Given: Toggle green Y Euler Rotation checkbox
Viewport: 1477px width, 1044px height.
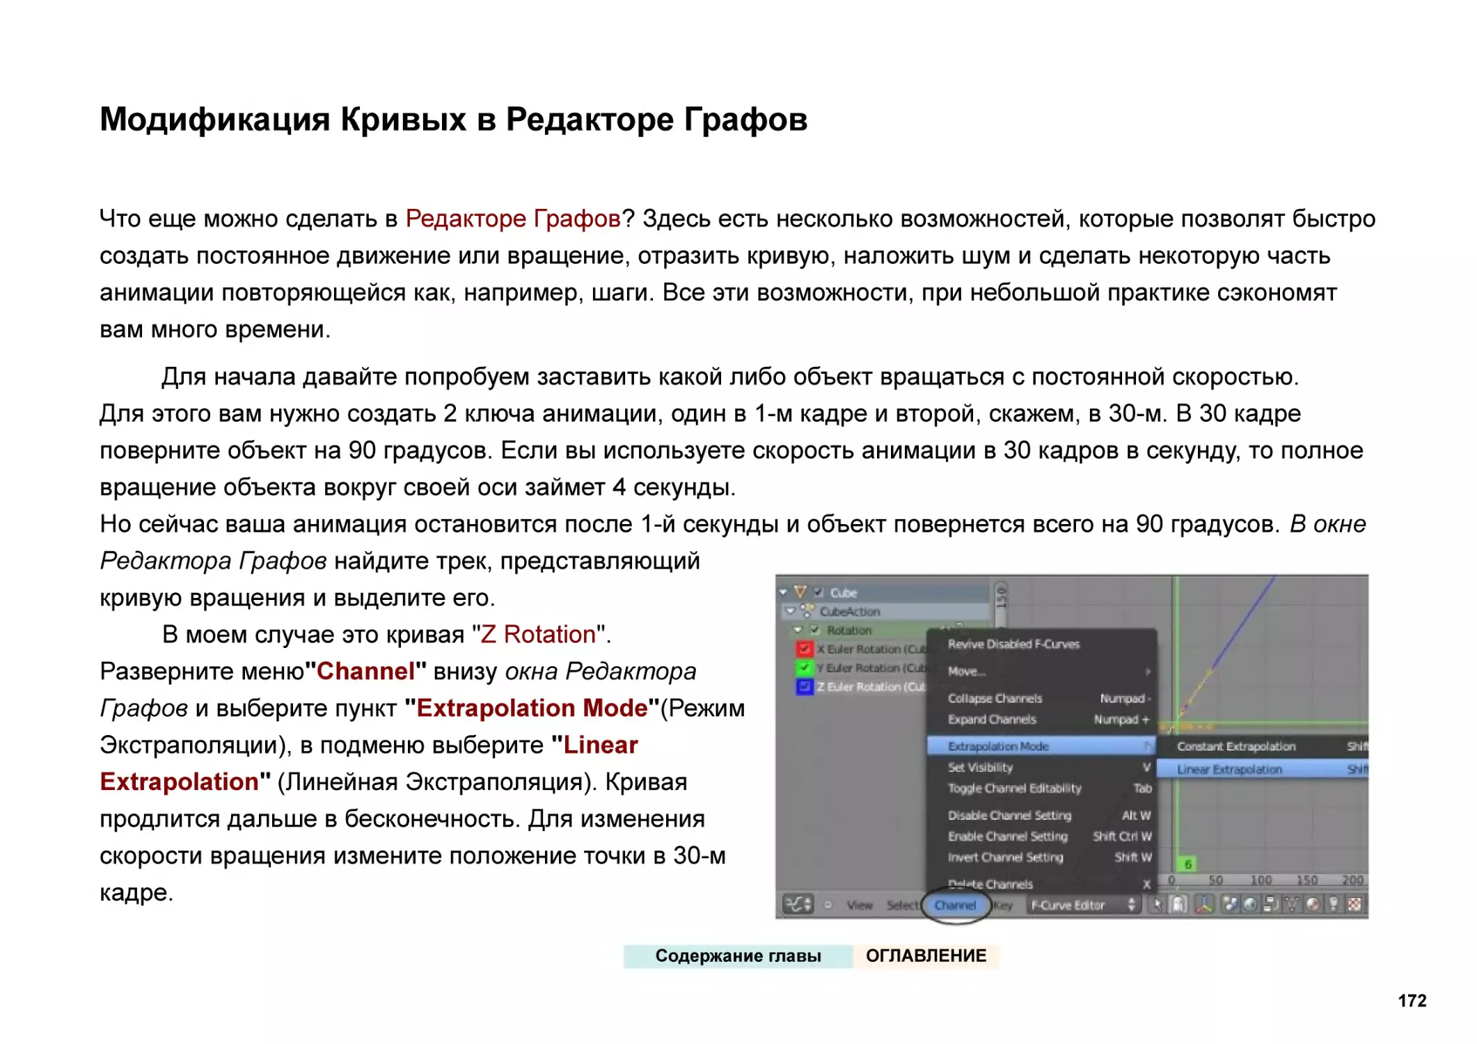Looking at the screenshot, I should [804, 668].
